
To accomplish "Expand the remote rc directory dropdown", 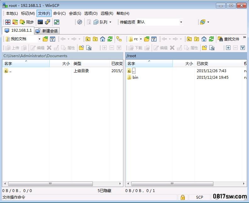I will pyautogui.click(x=141, y=39).
